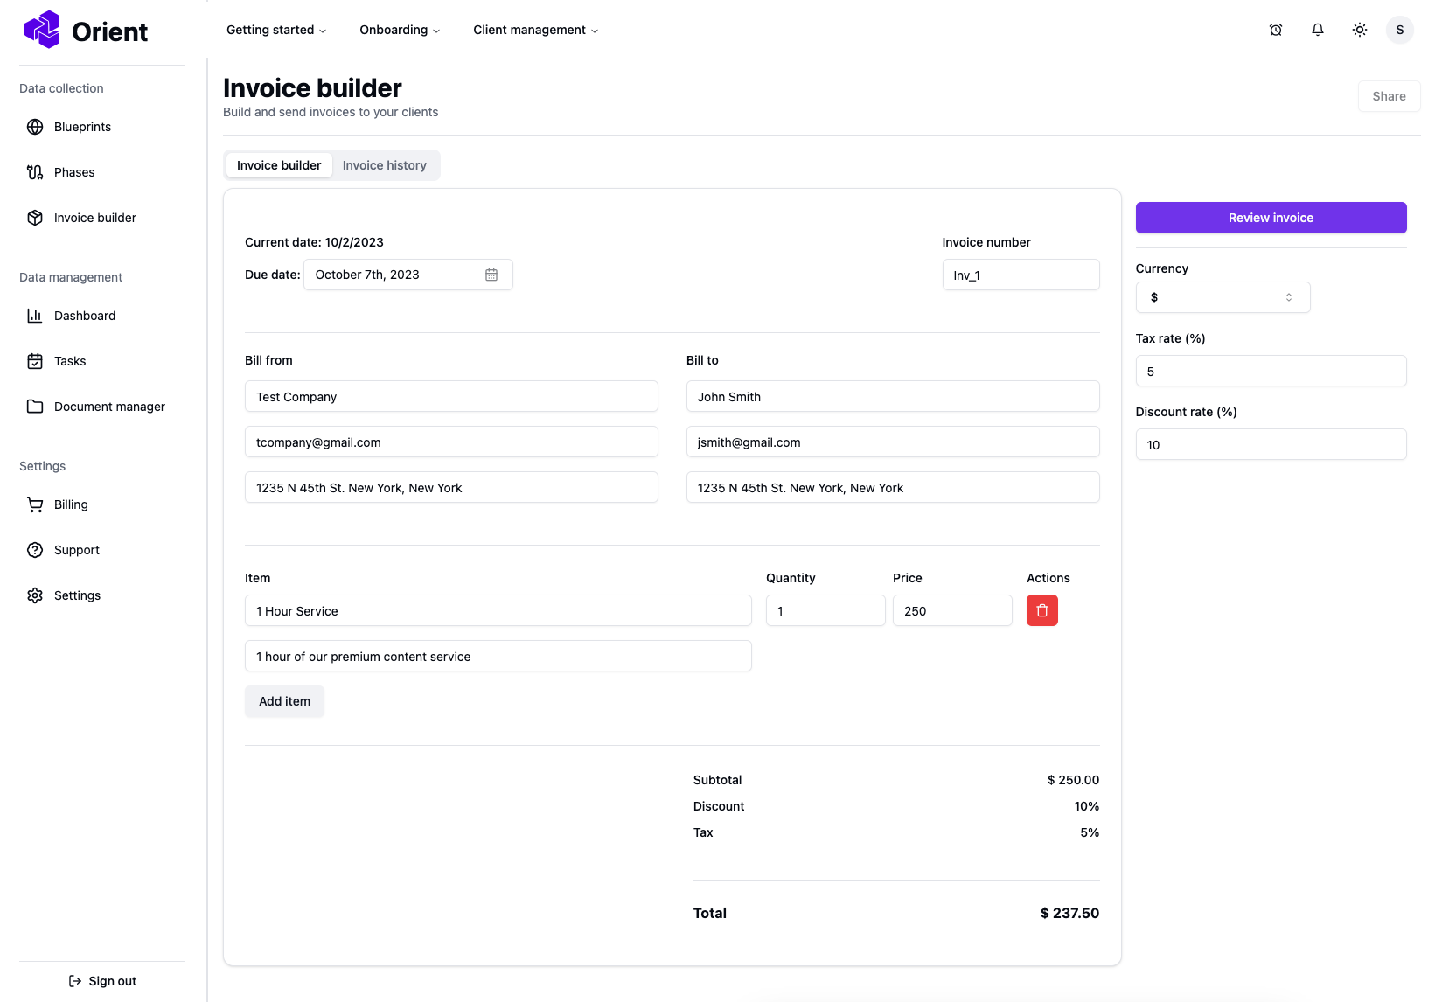This screenshot has width=1435, height=1002.
Task: Open Blueprints from the sidebar
Action: click(x=82, y=127)
